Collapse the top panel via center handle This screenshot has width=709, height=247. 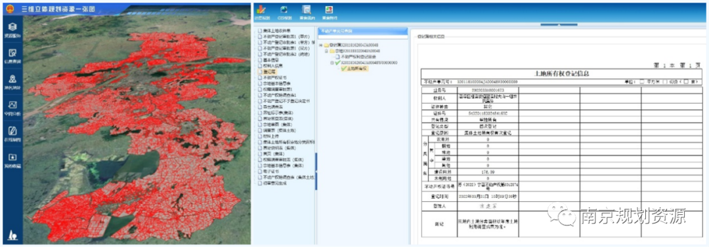(x=559, y=24)
